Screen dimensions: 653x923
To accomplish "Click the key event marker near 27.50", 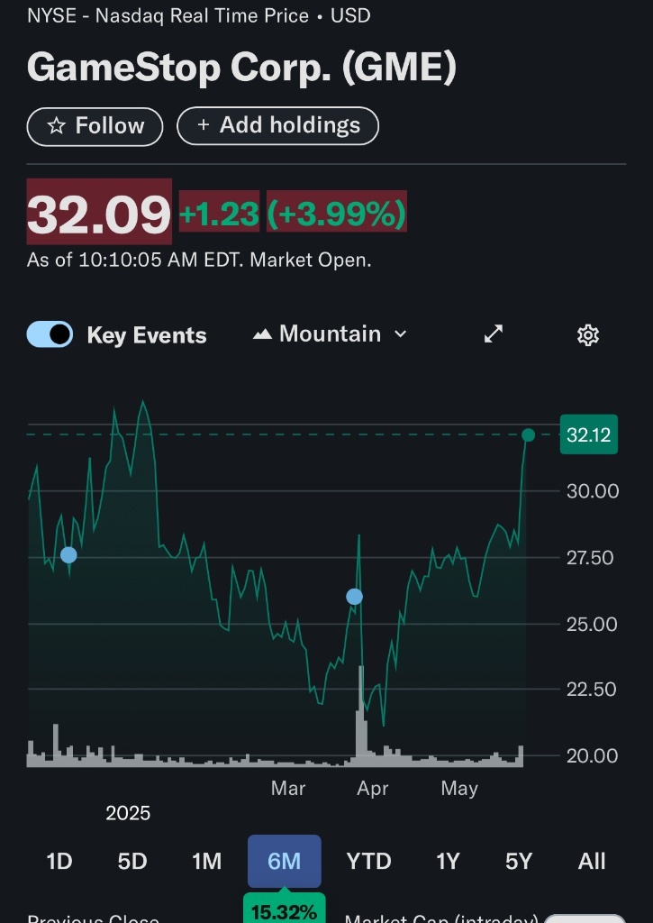I will pyautogui.click(x=68, y=554).
